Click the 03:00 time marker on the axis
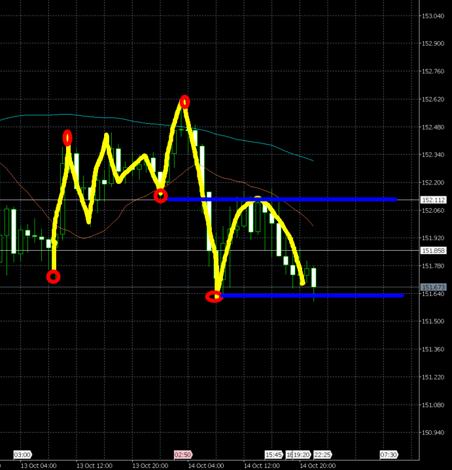452x470 pixels. [x=22, y=454]
